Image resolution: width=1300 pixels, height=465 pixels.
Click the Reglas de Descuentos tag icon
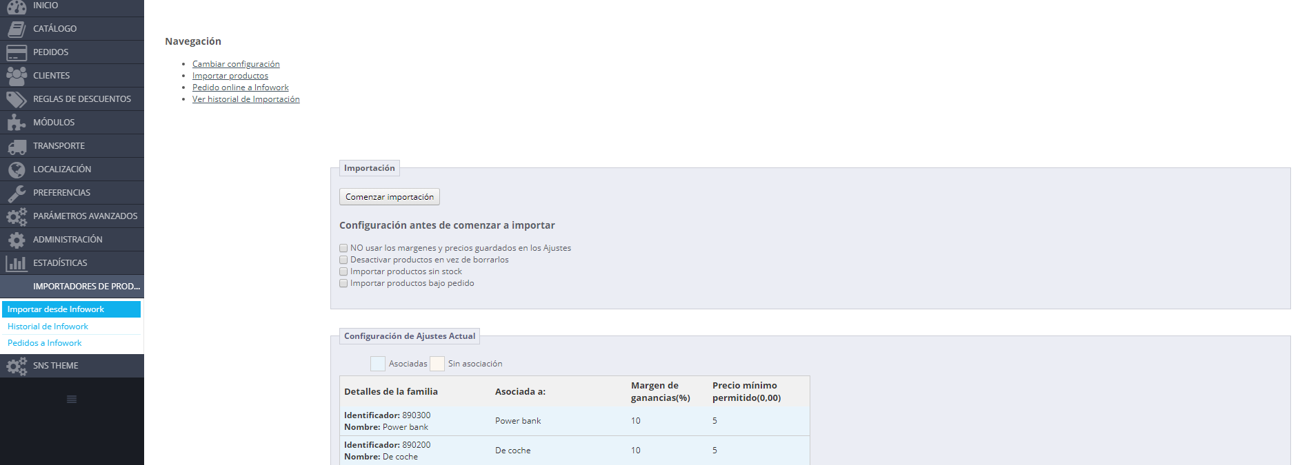point(17,99)
